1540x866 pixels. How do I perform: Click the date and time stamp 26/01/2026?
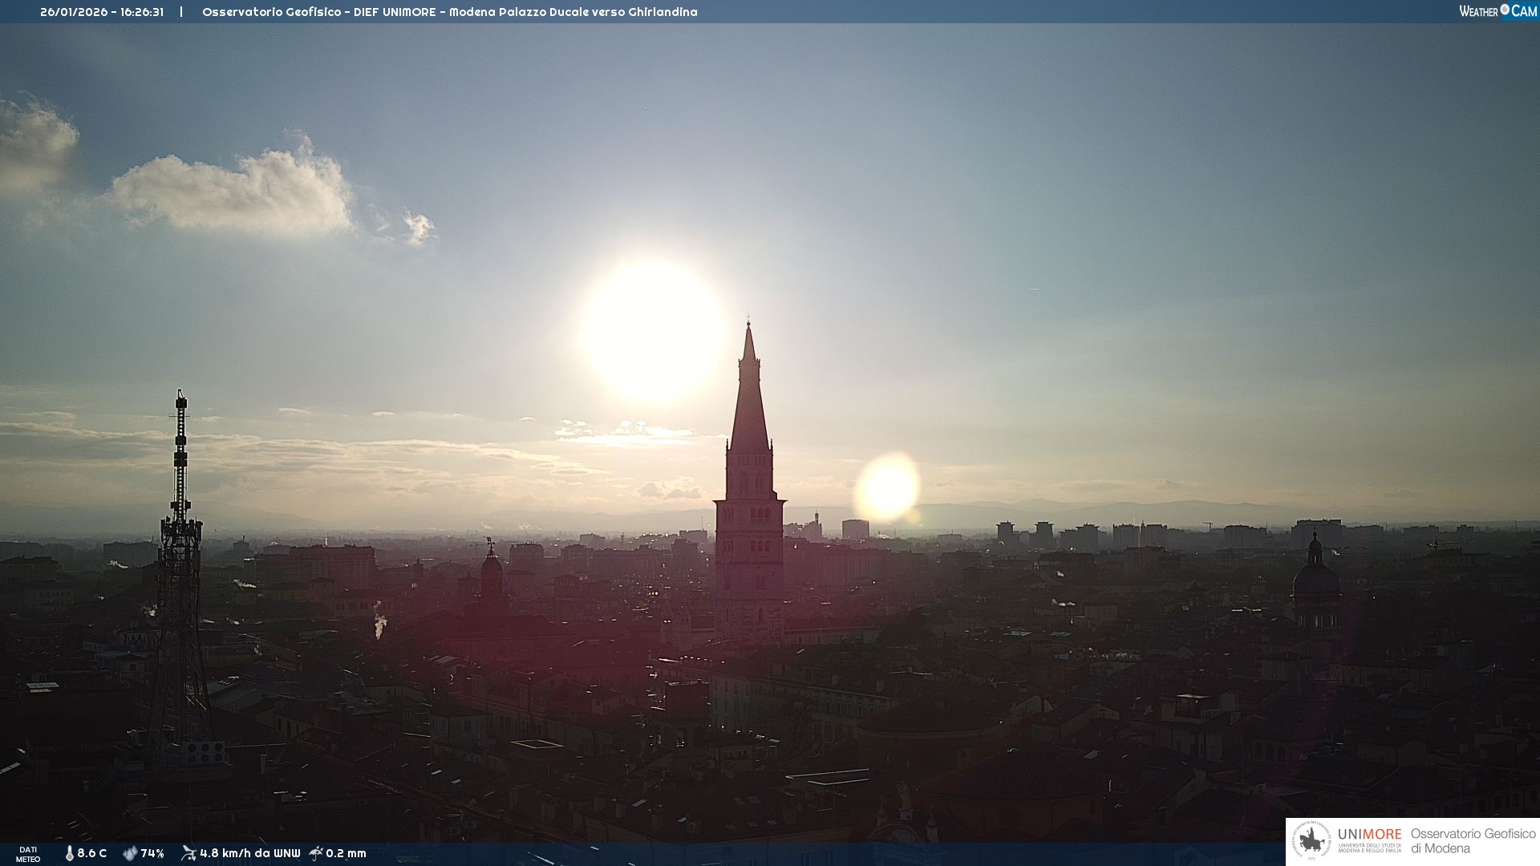[x=102, y=12]
